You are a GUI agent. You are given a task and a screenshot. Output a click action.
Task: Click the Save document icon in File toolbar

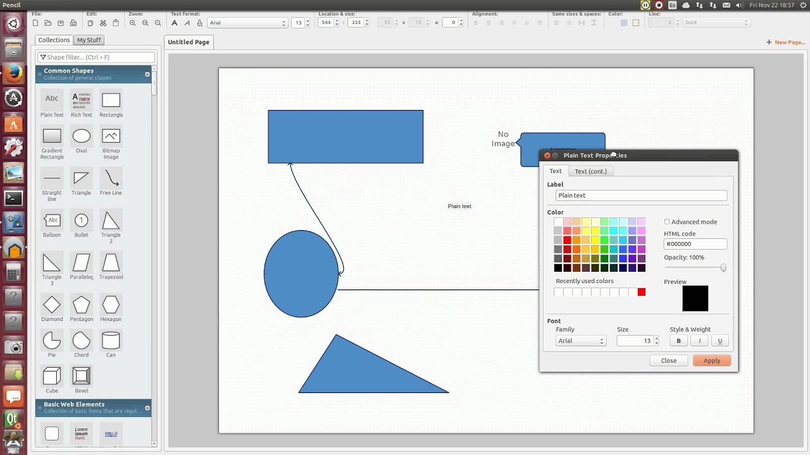(61, 23)
